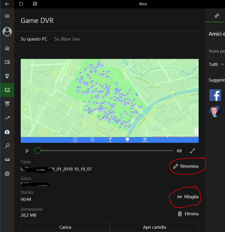Open the hamburger navigation menu

pos(7,16)
